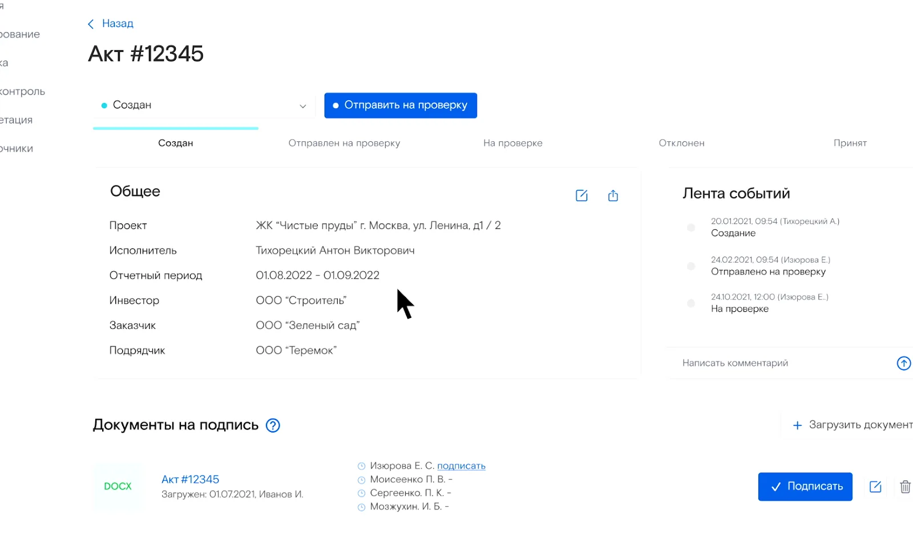
Task: Select the Отклонен stage
Action: pos(681,143)
